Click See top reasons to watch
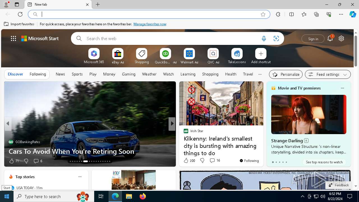 point(324,162)
